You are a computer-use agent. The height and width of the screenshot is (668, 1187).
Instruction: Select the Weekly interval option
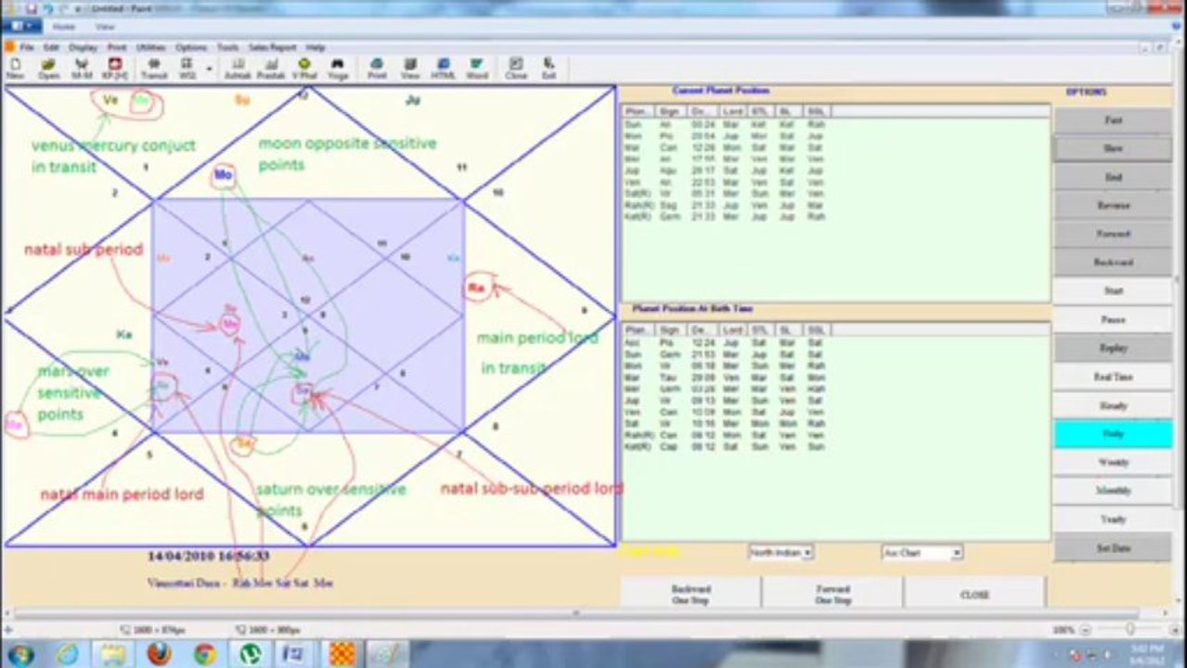1113,462
